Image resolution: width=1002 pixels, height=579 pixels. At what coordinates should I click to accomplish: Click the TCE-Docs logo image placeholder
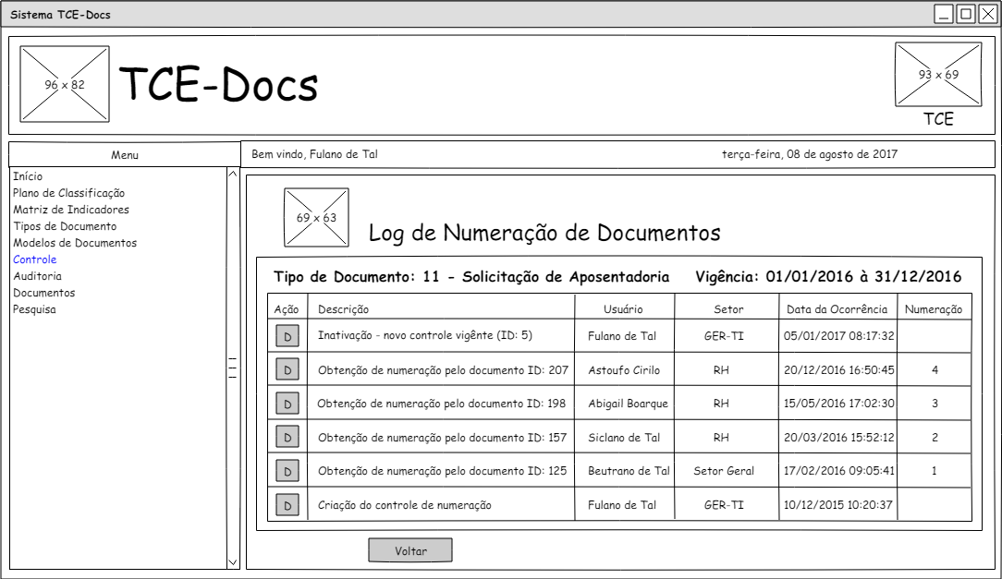pos(65,85)
